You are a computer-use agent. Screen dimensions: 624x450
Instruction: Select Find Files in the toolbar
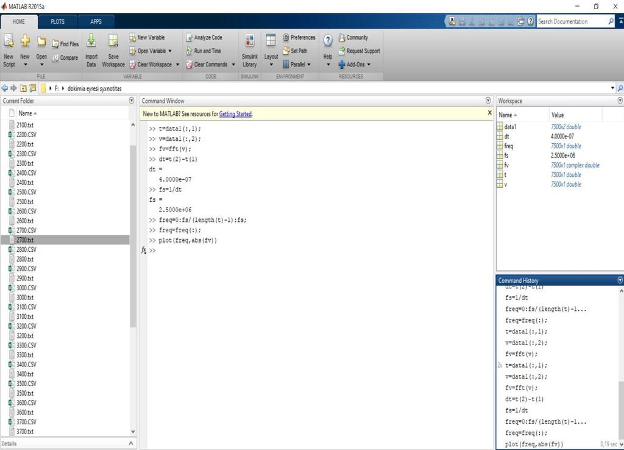(65, 44)
